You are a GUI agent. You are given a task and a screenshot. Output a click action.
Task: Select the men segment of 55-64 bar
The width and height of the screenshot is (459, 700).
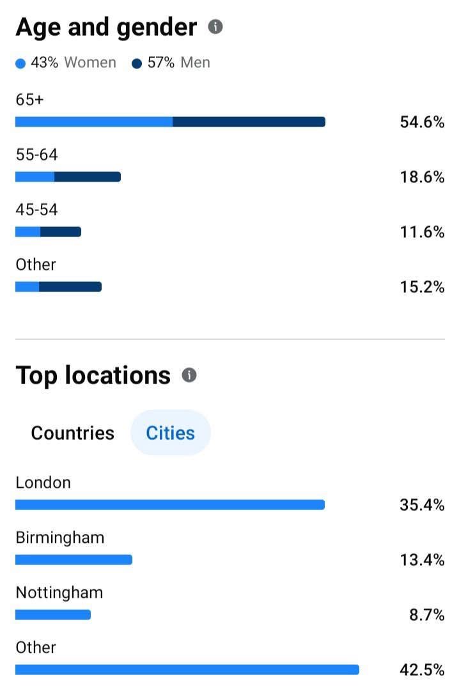tap(88, 177)
